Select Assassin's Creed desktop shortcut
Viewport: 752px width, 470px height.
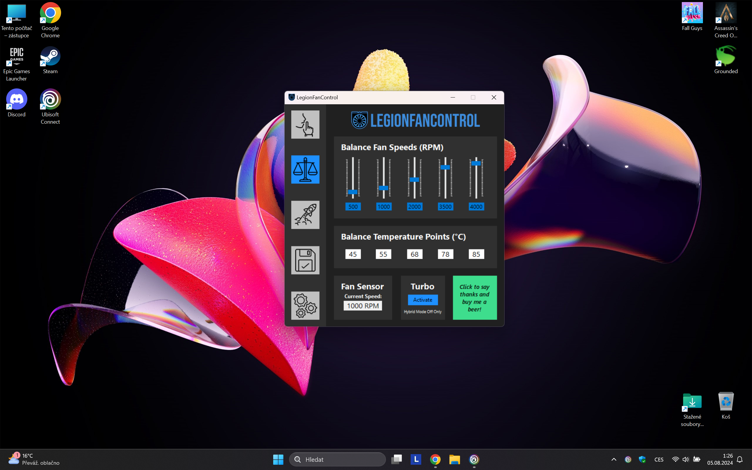point(726,21)
